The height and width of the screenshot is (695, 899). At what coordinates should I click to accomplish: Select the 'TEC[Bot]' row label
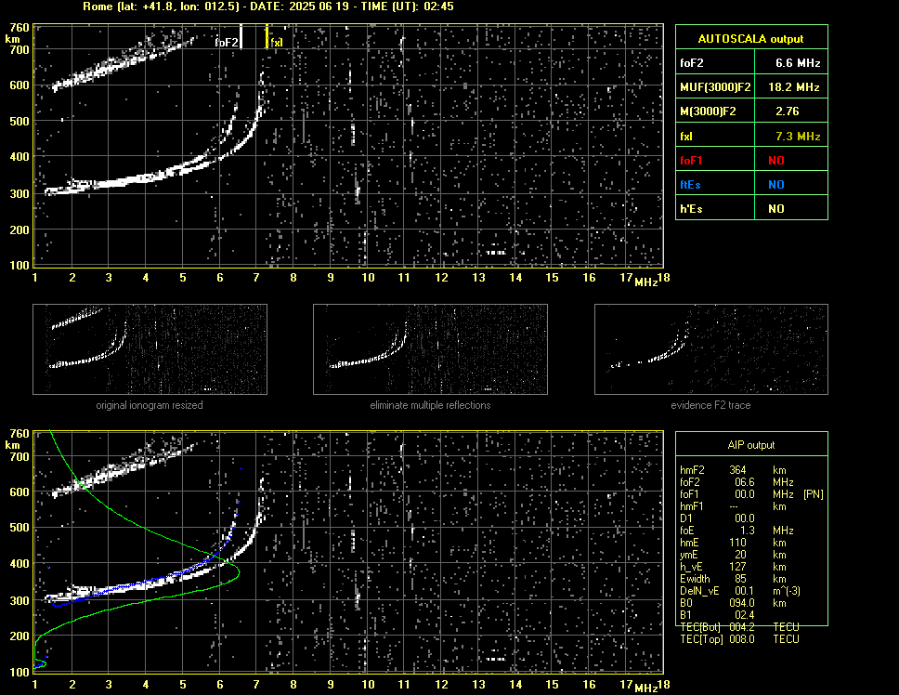click(700, 627)
